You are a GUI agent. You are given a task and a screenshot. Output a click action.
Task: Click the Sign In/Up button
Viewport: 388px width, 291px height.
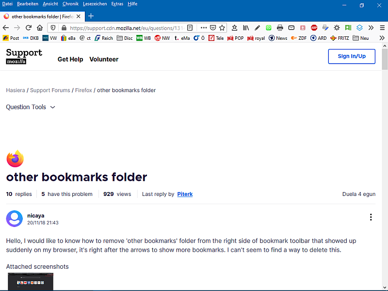click(x=352, y=56)
